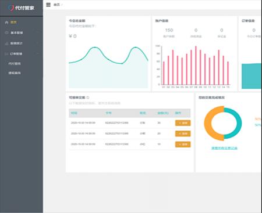This screenshot has width=262, height=213.
Task: Click the card number in the second table row
Action: point(117,133)
